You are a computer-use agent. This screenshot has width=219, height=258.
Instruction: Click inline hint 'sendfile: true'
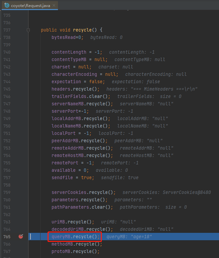(x=120, y=178)
